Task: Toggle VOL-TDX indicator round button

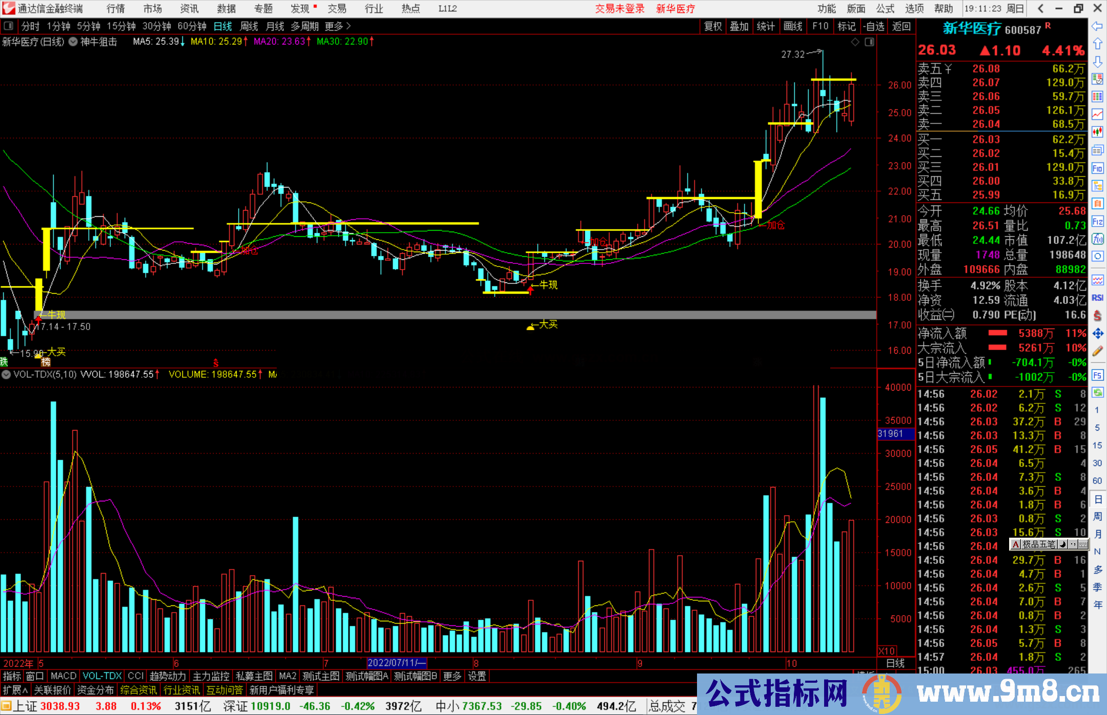Action: click(x=6, y=375)
